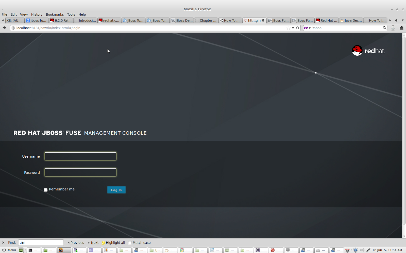Switch to the 'jboss fu...' tab

37,20
